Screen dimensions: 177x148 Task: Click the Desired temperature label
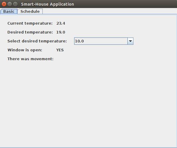30,32
